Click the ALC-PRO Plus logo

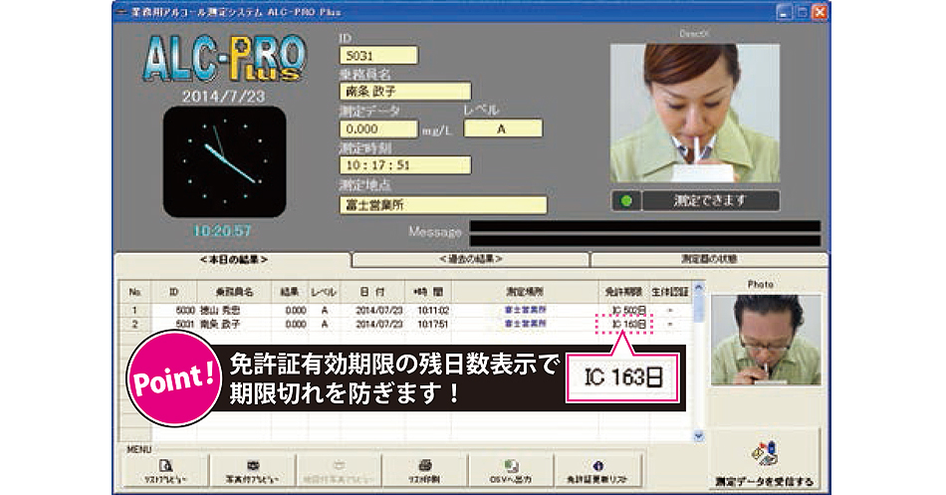[224, 59]
